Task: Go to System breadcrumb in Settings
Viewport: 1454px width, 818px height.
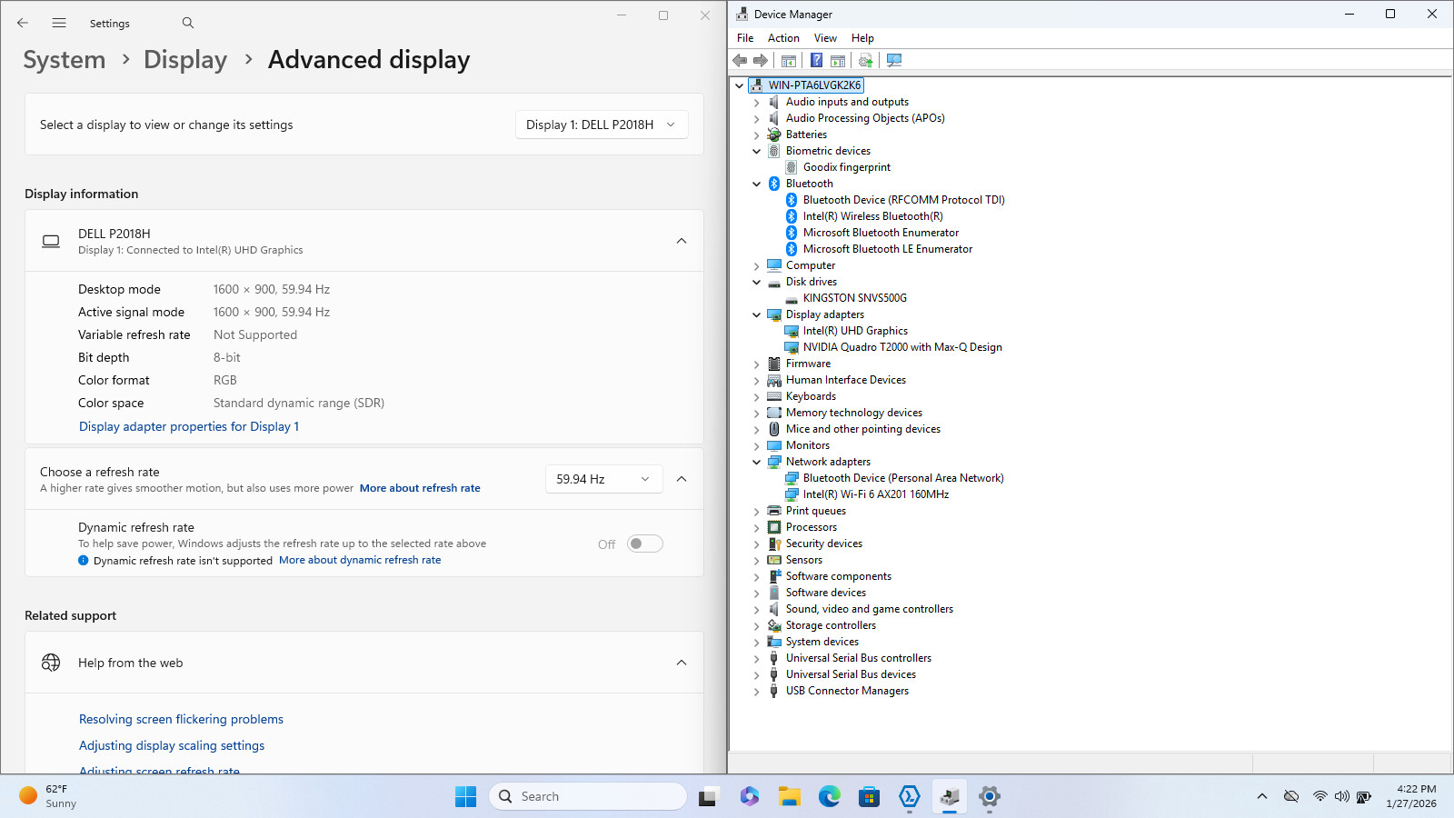Action: (65, 60)
